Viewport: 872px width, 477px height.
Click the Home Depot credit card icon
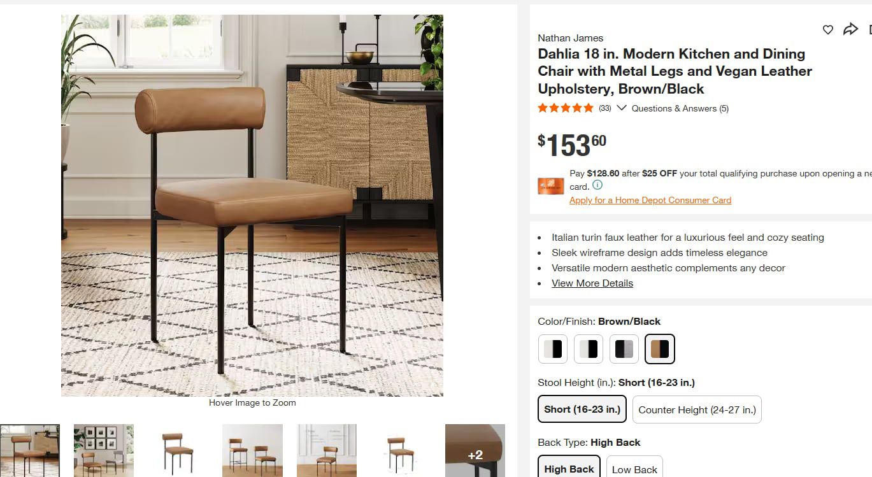point(551,186)
